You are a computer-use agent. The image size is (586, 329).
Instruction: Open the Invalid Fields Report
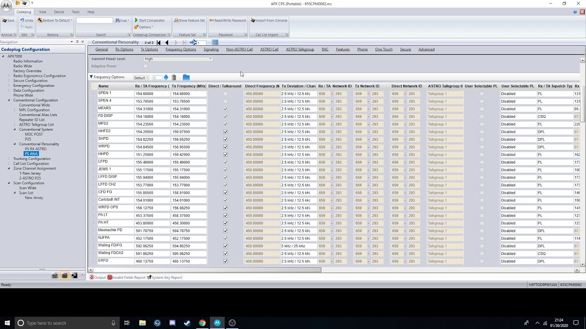126,277
